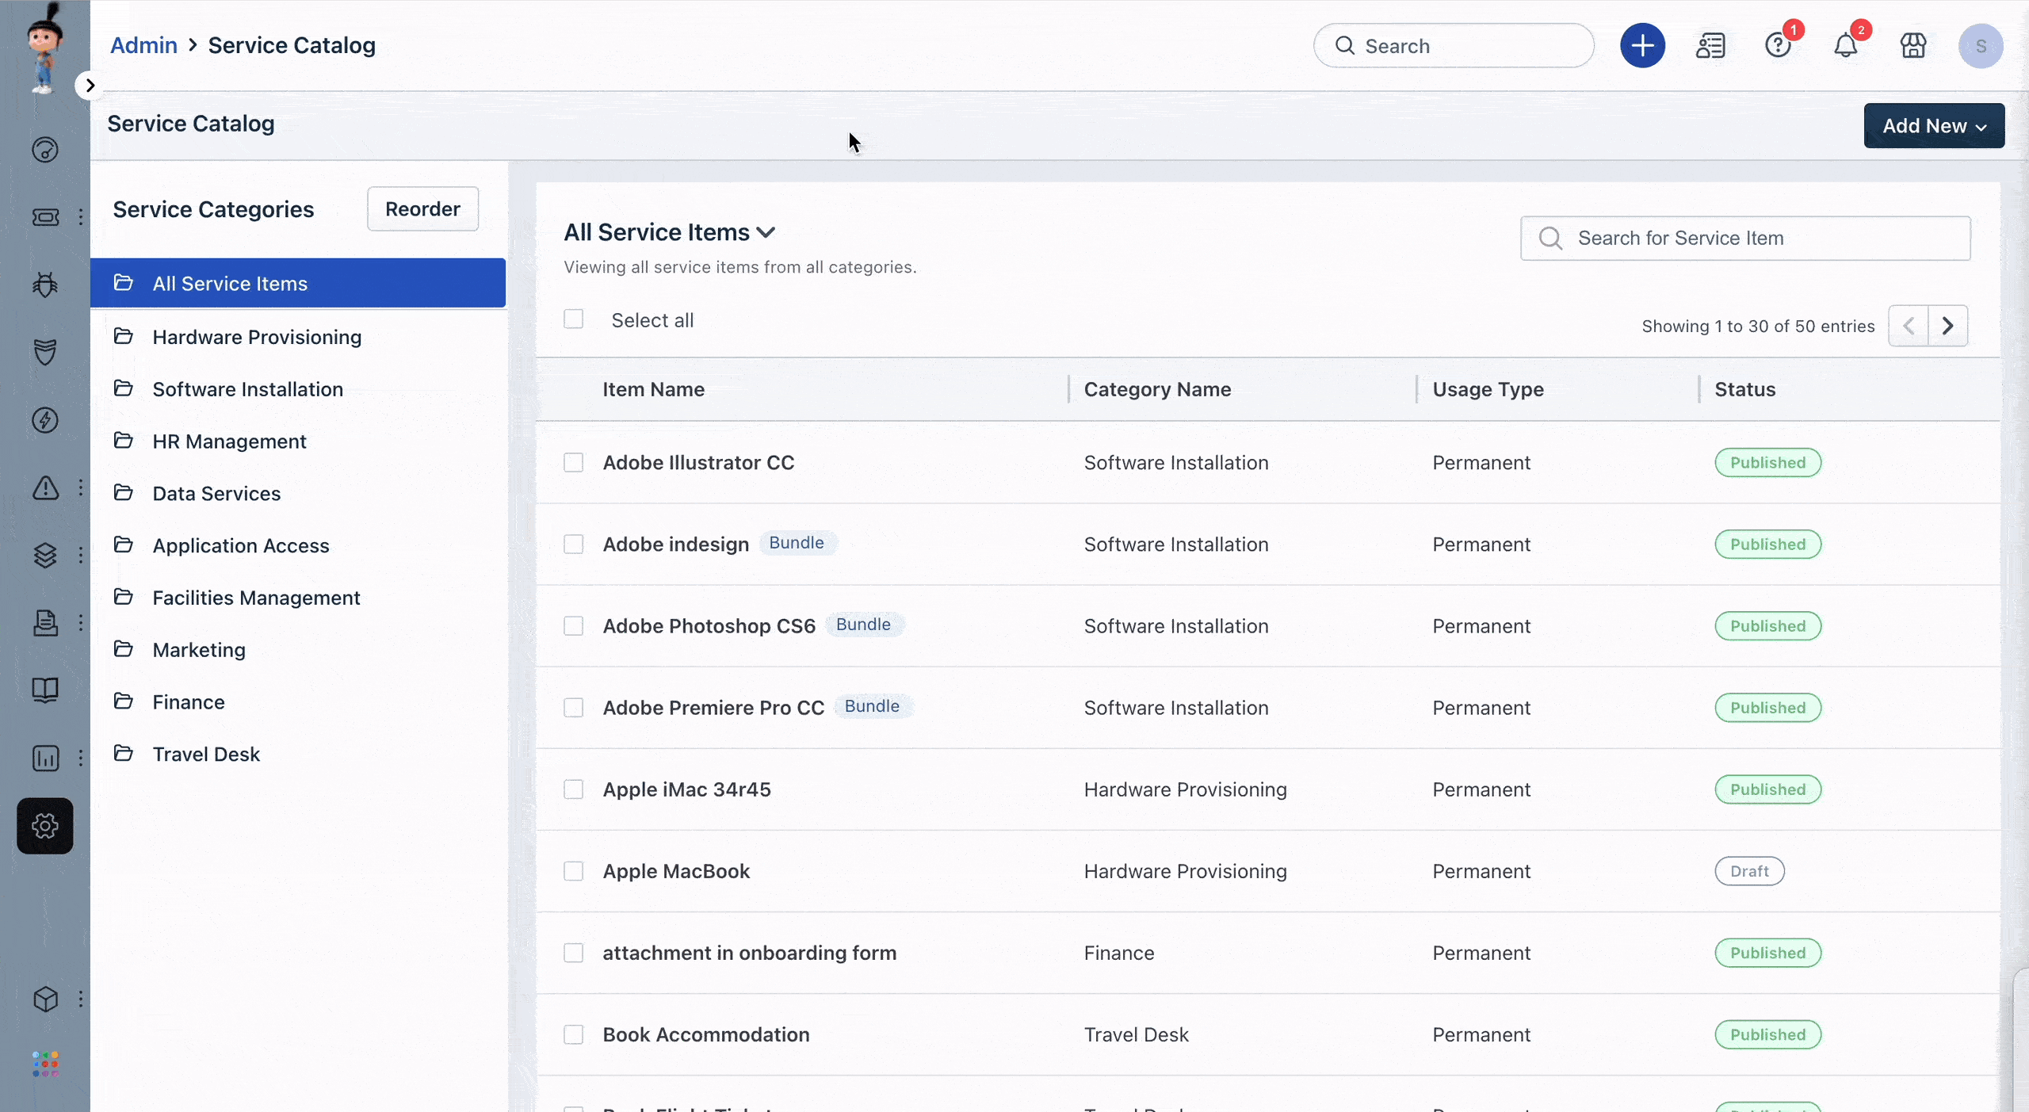2029x1112 pixels.
Task: Tick the Apple MacBook row checkbox
Action: pos(573,871)
